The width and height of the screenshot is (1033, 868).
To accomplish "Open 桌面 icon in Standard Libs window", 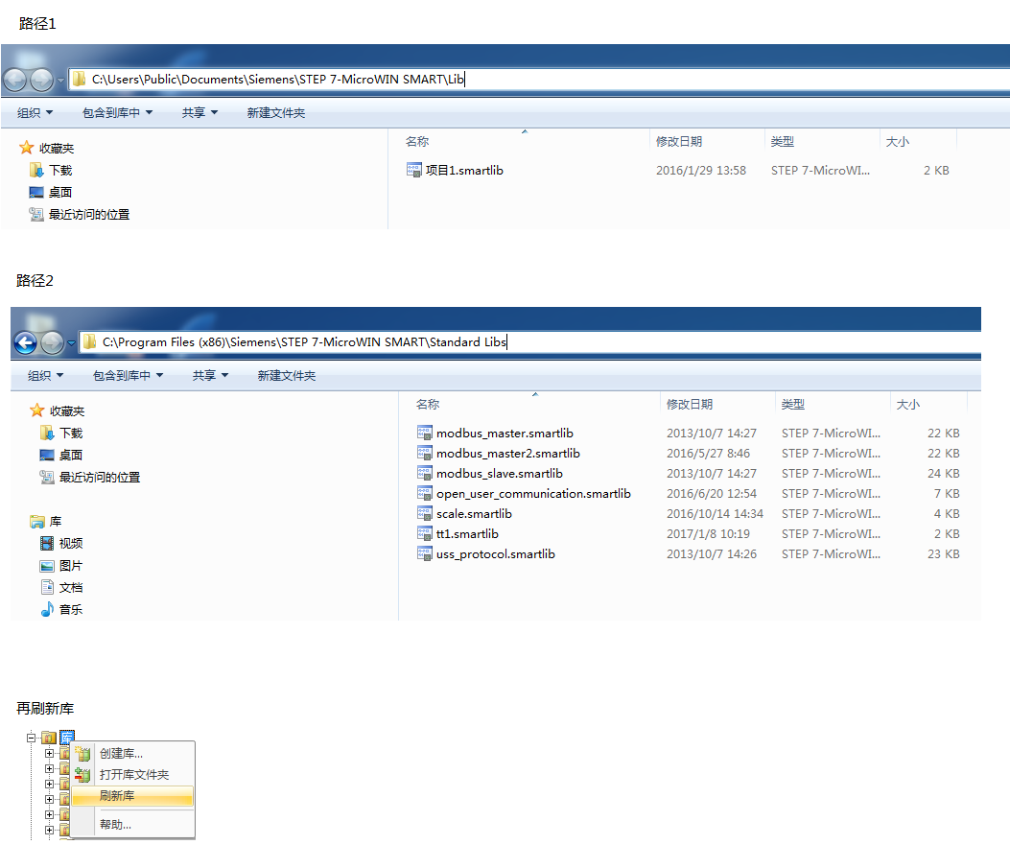I will (47, 455).
